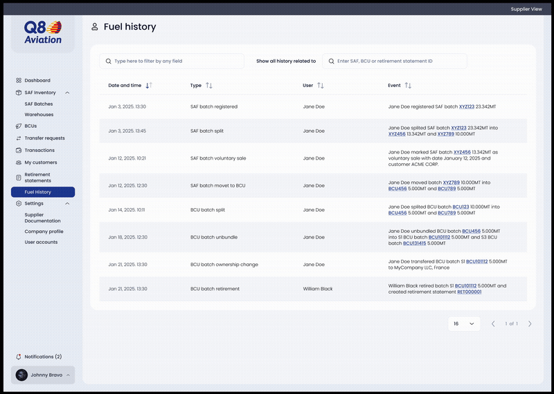Sort by Date and time column arrows

[x=149, y=85]
